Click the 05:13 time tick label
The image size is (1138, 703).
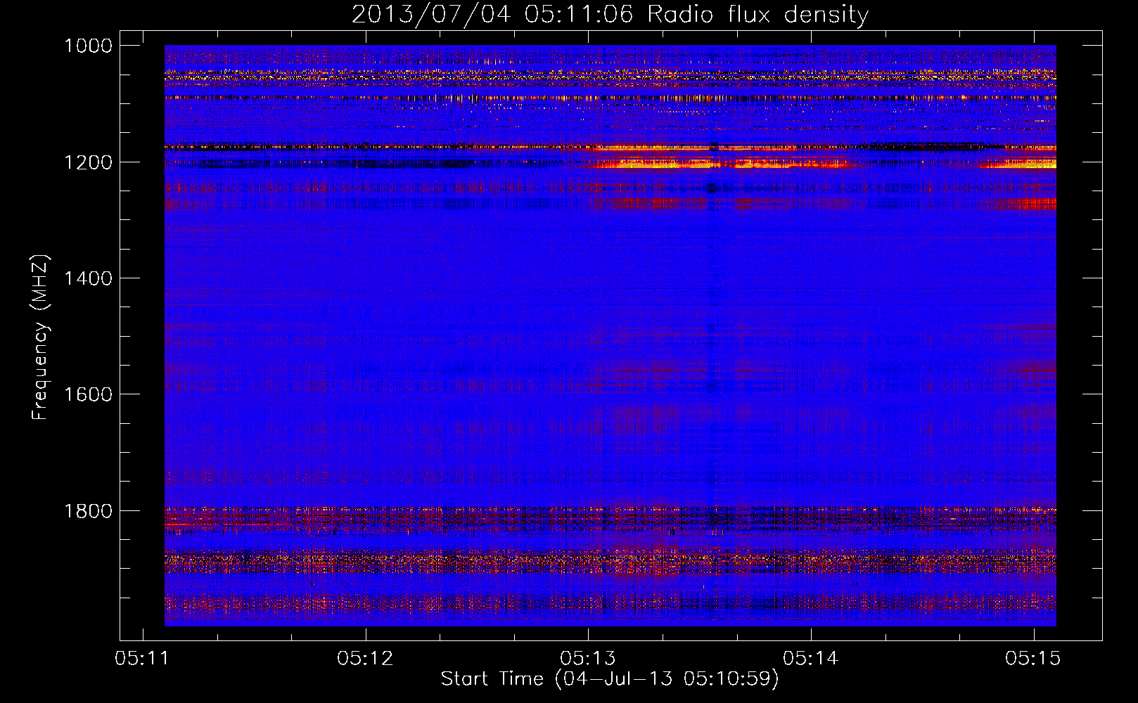point(588,658)
